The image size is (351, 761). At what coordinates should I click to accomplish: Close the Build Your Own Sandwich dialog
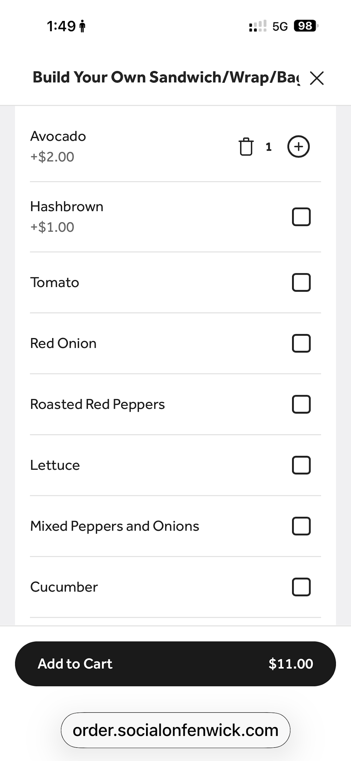pos(317,78)
